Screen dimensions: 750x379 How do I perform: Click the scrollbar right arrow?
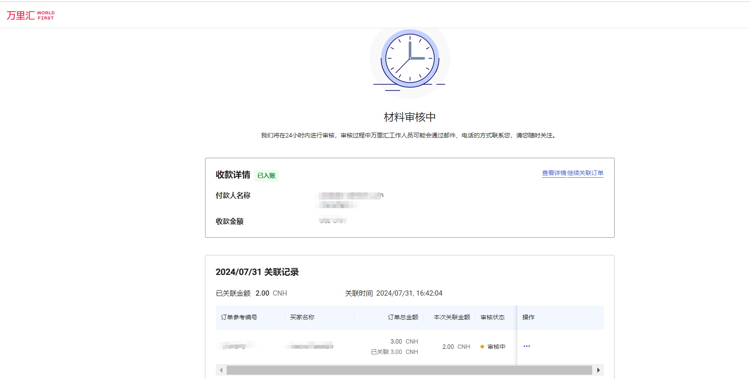click(598, 370)
